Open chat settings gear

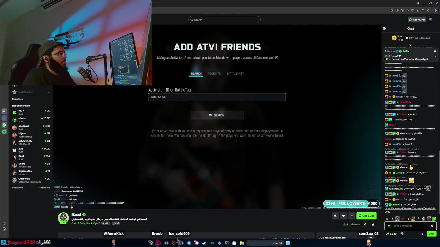pyautogui.click(x=422, y=234)
